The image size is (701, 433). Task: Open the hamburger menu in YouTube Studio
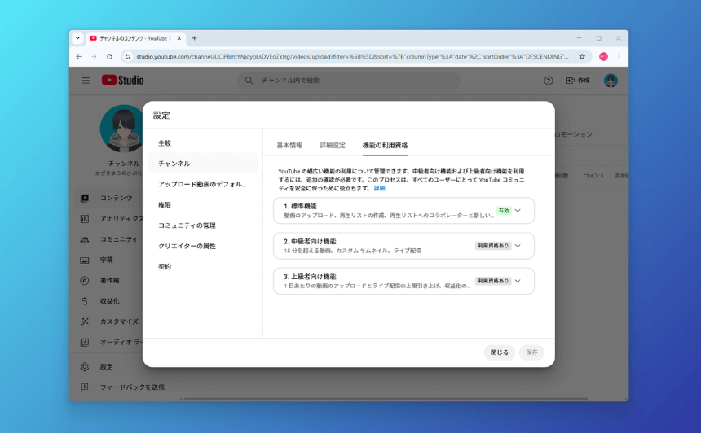(86, 81)
